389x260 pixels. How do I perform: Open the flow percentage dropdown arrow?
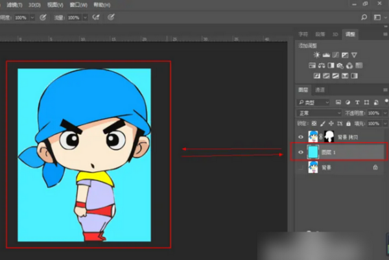click(86, 18)
